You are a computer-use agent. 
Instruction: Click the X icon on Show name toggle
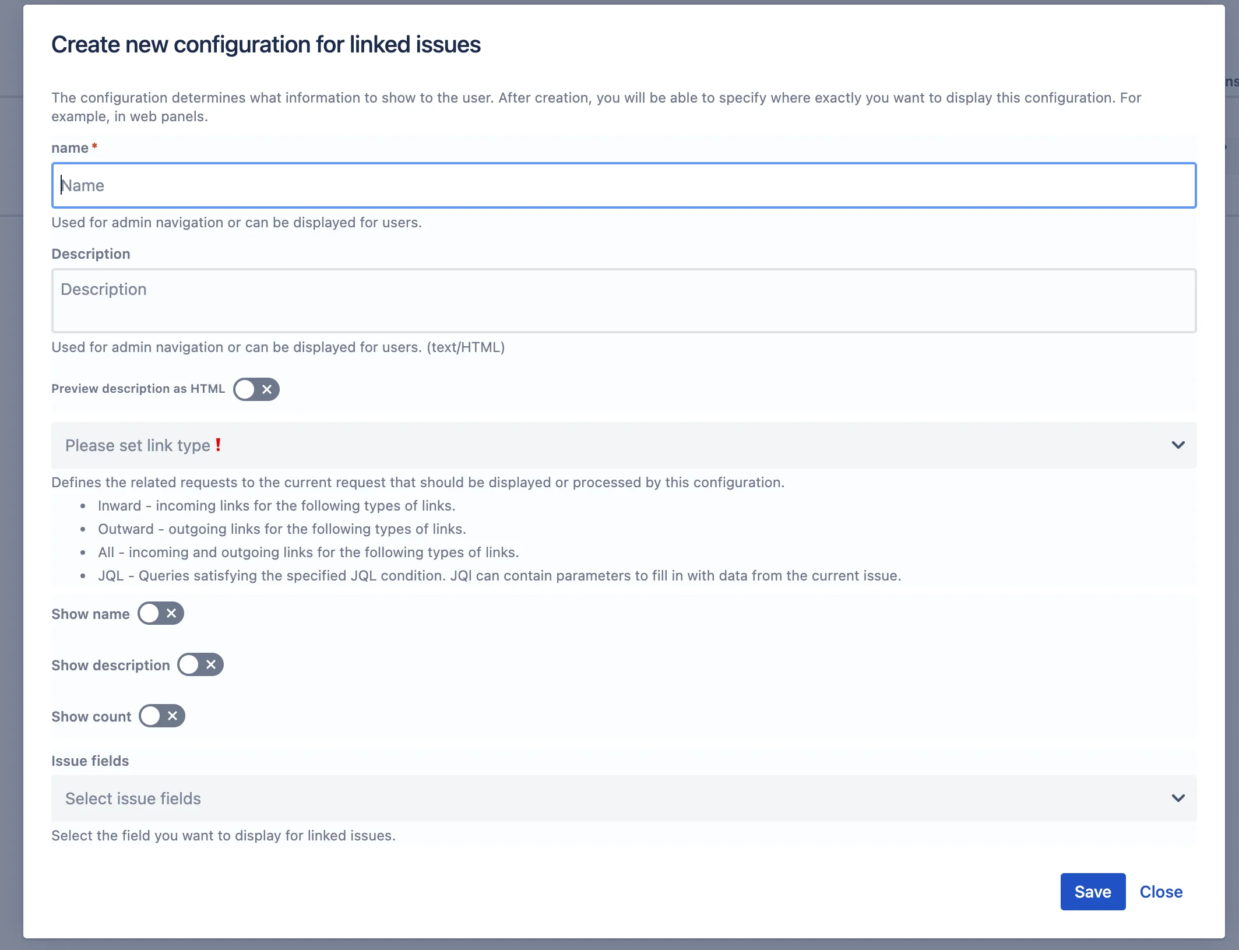click(171, 614)
